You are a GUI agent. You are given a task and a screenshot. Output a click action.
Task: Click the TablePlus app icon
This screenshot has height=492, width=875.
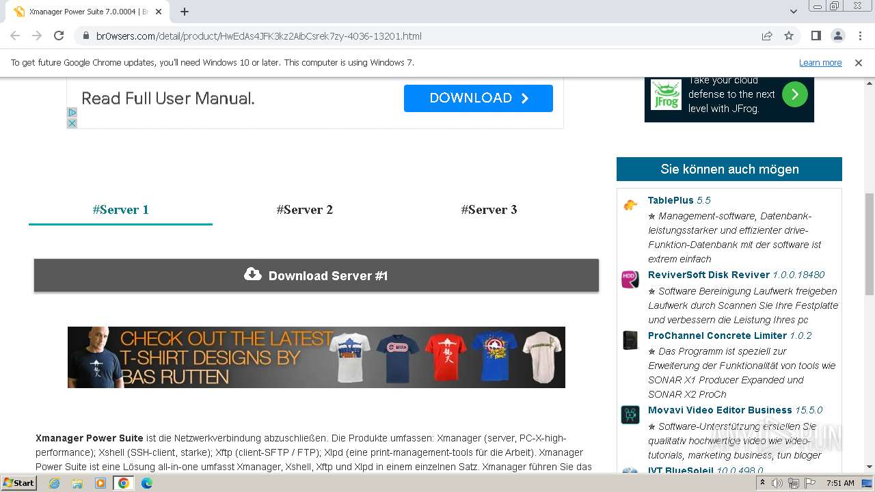630,204
